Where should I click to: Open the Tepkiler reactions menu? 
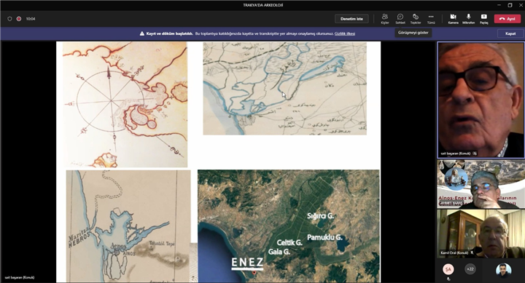coord(416,19)
